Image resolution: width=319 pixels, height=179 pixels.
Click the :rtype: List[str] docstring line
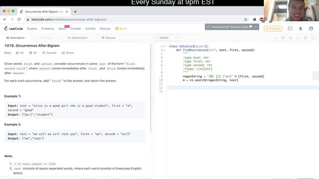(197, 69)
